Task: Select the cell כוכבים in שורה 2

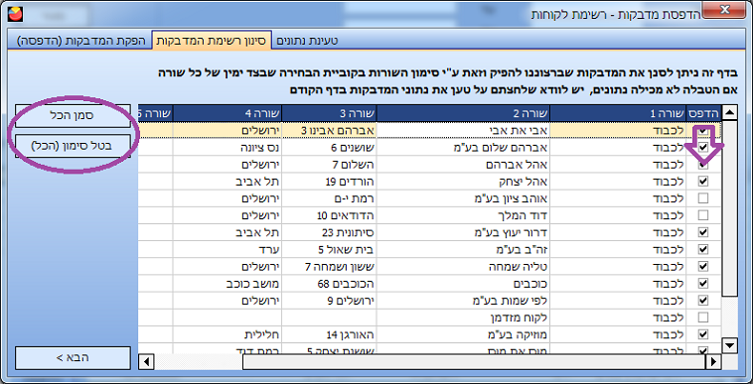Action: (x=463, y=284)
